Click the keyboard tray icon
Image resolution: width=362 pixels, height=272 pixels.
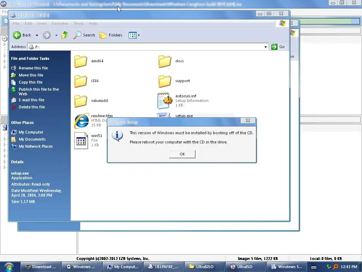coord(314,267)
